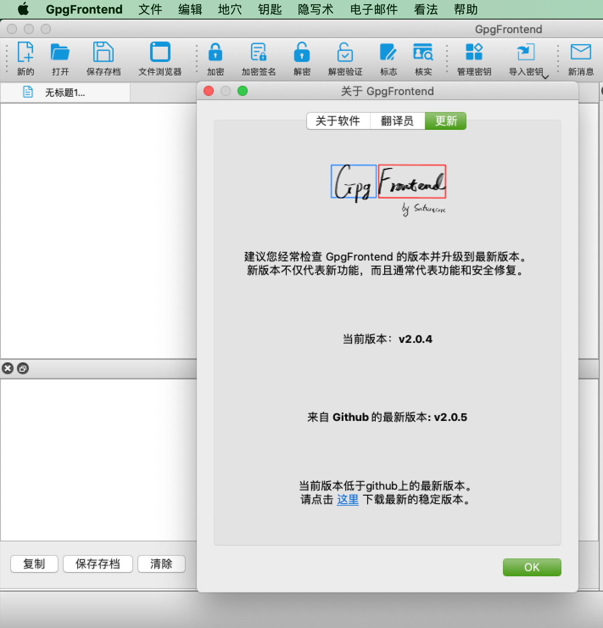
Task: Decrypt with the 解密 unlock icon
Action: [302, 59]
